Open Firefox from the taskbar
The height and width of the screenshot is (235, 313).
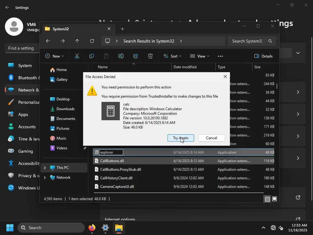(92, 228)
